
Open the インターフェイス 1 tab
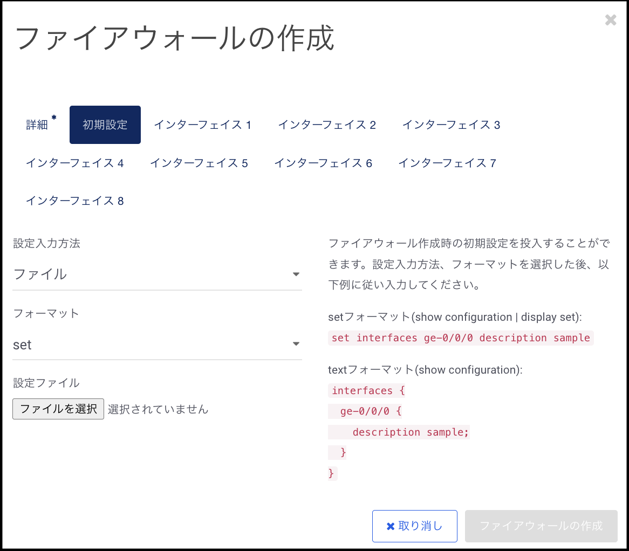(x=203, y=125)
